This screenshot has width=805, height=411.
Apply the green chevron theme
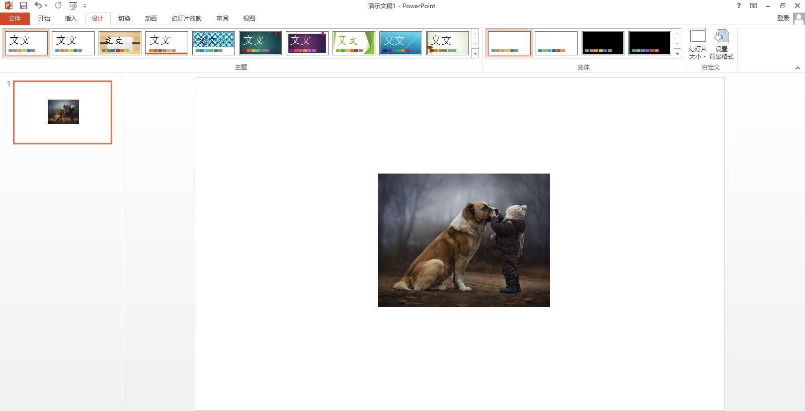point(354,43)
